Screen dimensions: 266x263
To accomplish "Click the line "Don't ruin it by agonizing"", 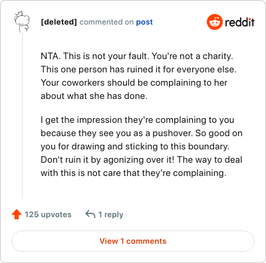I will (142, 160).
